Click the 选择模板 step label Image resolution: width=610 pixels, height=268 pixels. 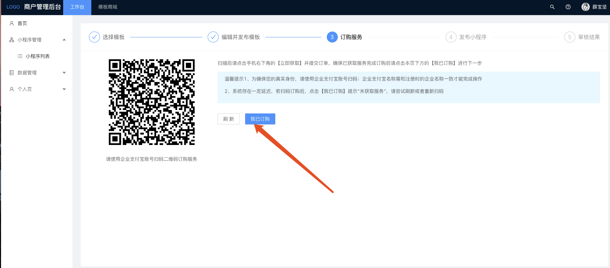(114, 37)
